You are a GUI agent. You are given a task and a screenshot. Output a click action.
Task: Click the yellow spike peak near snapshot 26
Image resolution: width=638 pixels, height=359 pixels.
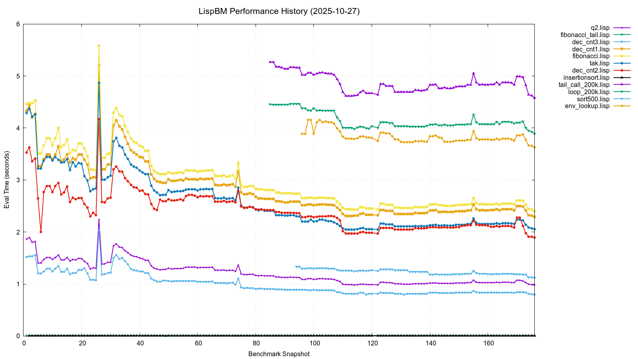coord(98,45)
